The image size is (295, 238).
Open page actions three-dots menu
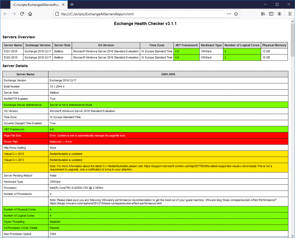(229, 14)
